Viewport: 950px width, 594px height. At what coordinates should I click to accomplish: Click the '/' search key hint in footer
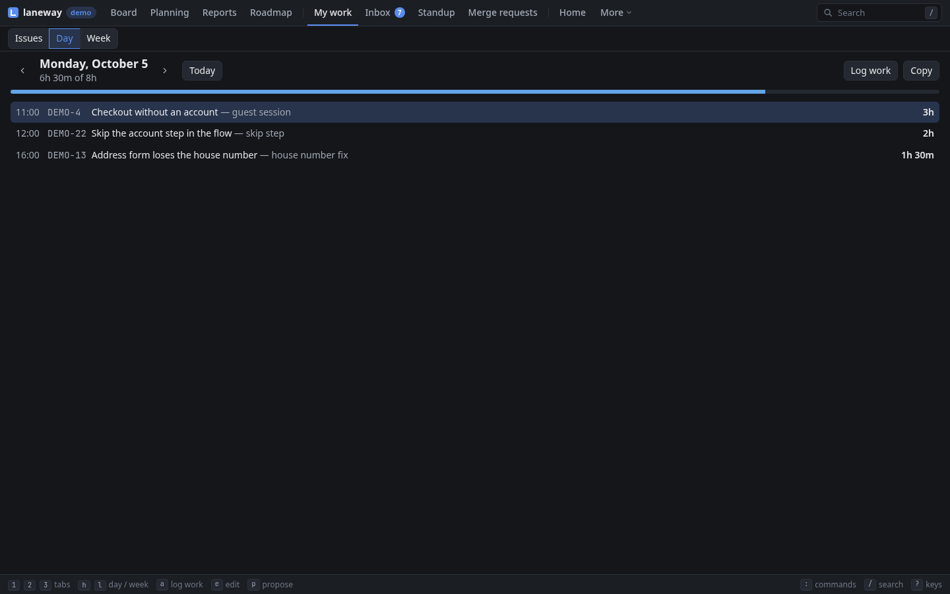870,585
